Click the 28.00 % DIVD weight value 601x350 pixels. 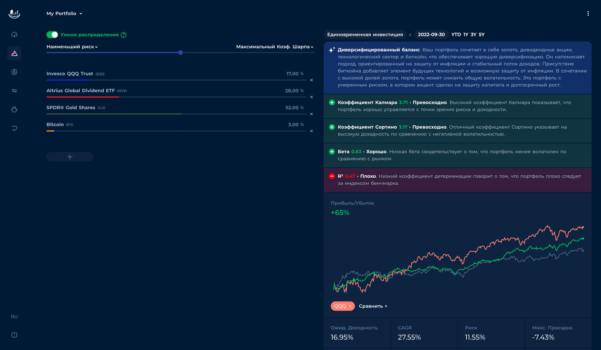click(294, 91)
